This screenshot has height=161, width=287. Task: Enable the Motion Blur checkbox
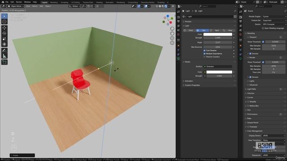pyautogui.click(x=248, y=106)
